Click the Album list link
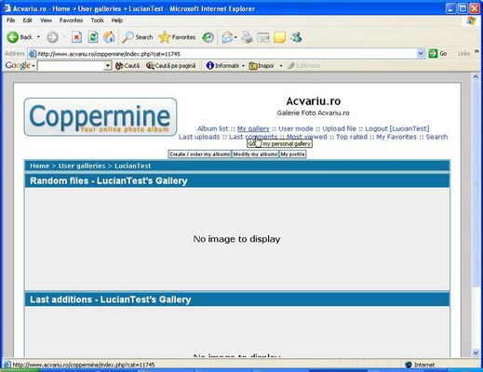 pyautogui.click(x=213, y=128)
